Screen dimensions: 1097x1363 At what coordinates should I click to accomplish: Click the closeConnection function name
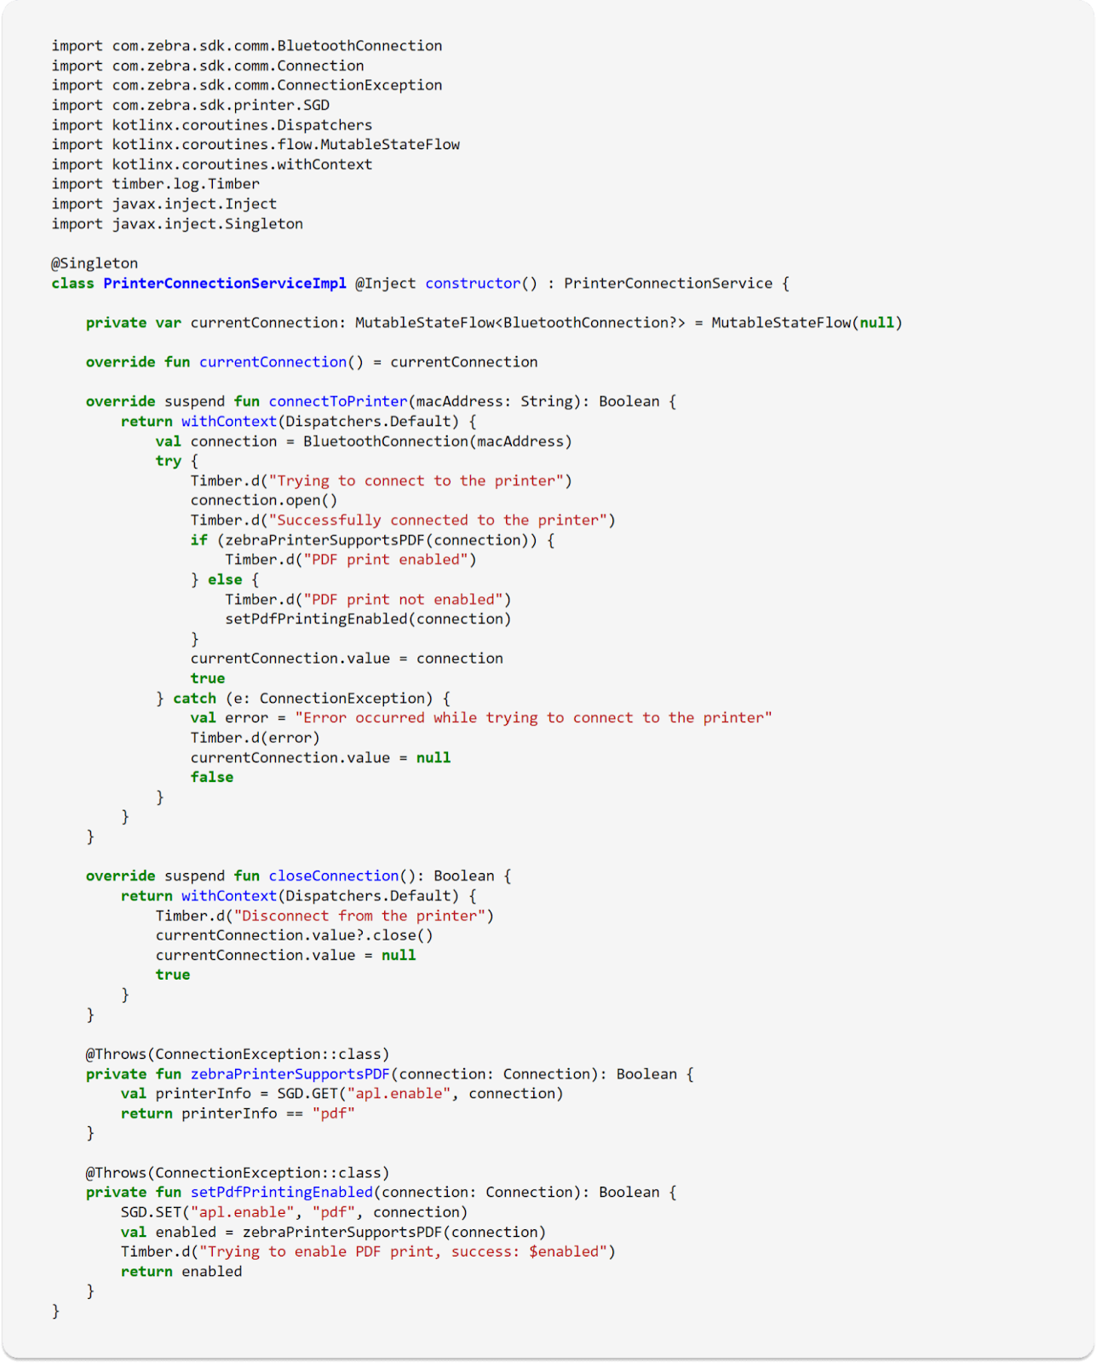[334, 876]
